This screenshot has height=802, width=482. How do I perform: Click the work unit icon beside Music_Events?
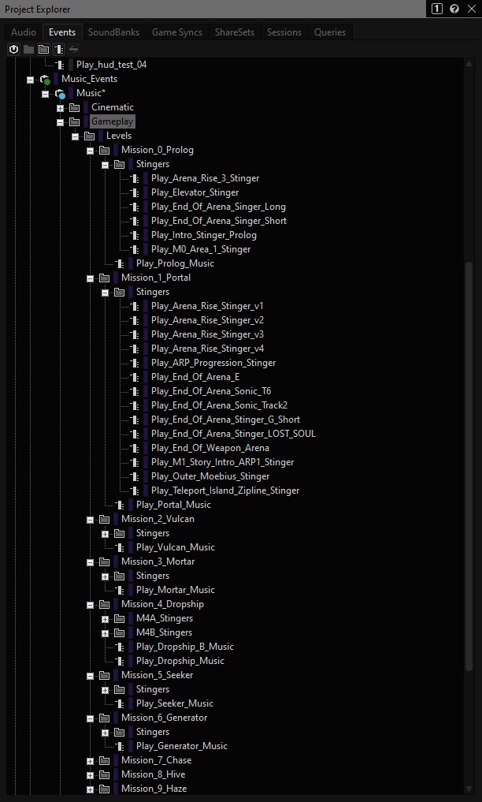tap(46, 79)
